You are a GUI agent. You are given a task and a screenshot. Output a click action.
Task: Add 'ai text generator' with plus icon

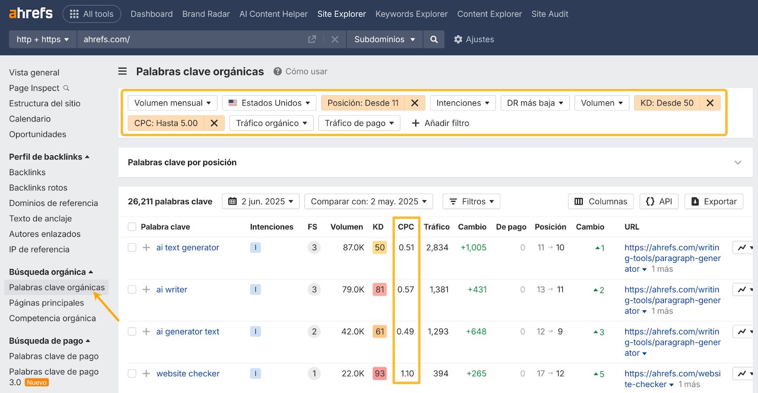point(146,248)
